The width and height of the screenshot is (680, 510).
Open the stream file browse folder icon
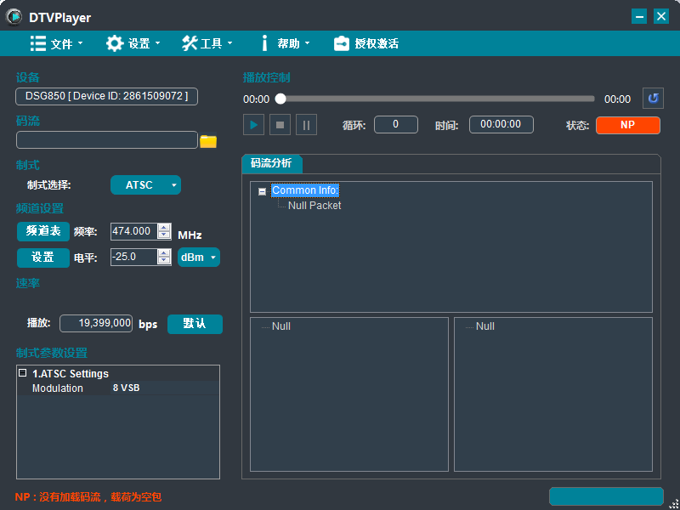[208, 141]
